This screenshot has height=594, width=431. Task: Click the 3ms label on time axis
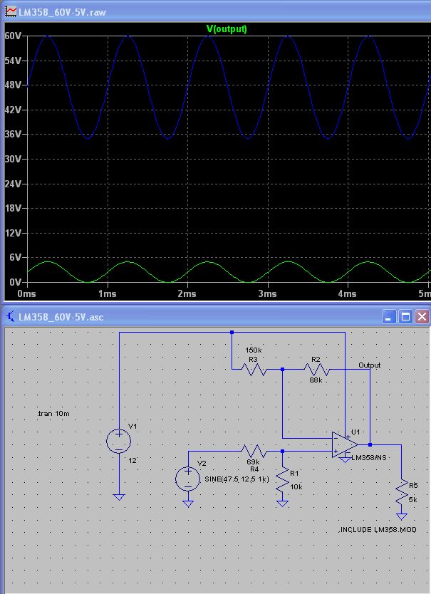click(x=267, y=293)
